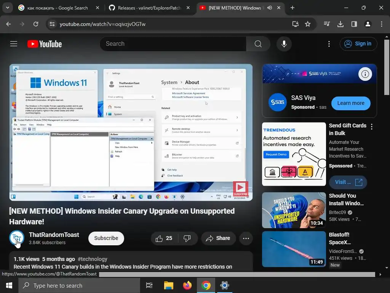Open options for Send Gift Cards ad

pos(372,127)
